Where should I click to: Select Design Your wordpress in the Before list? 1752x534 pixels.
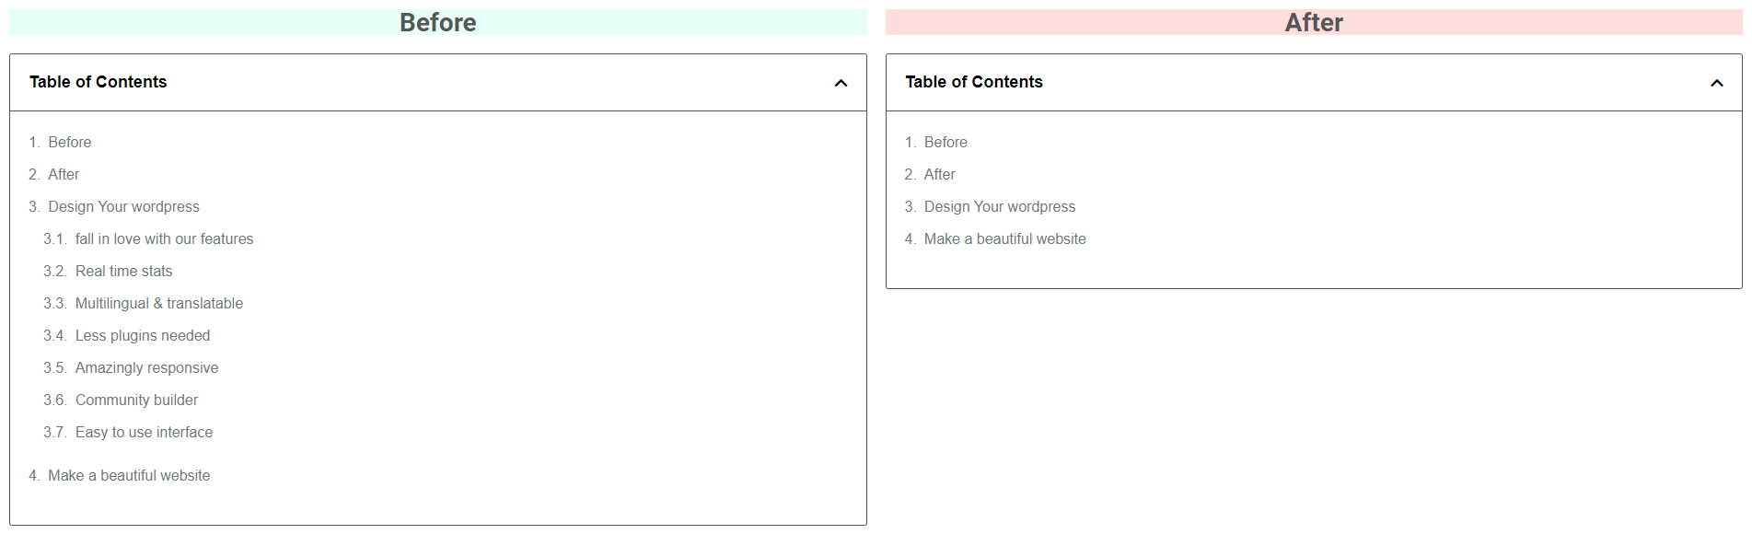point(123,206)
